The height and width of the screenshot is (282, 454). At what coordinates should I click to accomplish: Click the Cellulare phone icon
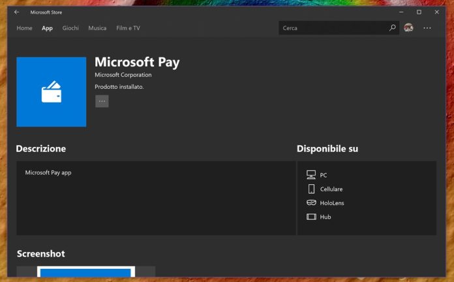[x=311, y=189]
